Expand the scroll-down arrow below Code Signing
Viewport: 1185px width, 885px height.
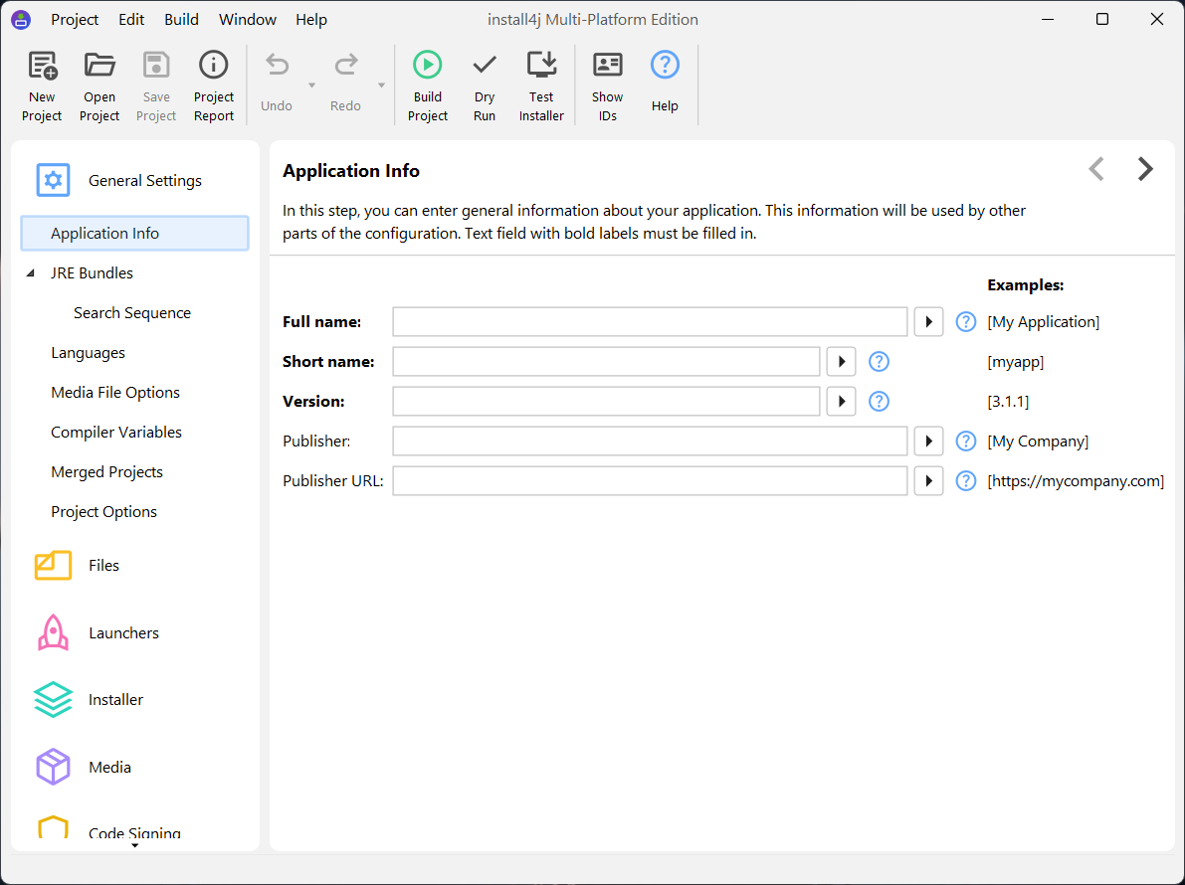[x=135, y=845]
